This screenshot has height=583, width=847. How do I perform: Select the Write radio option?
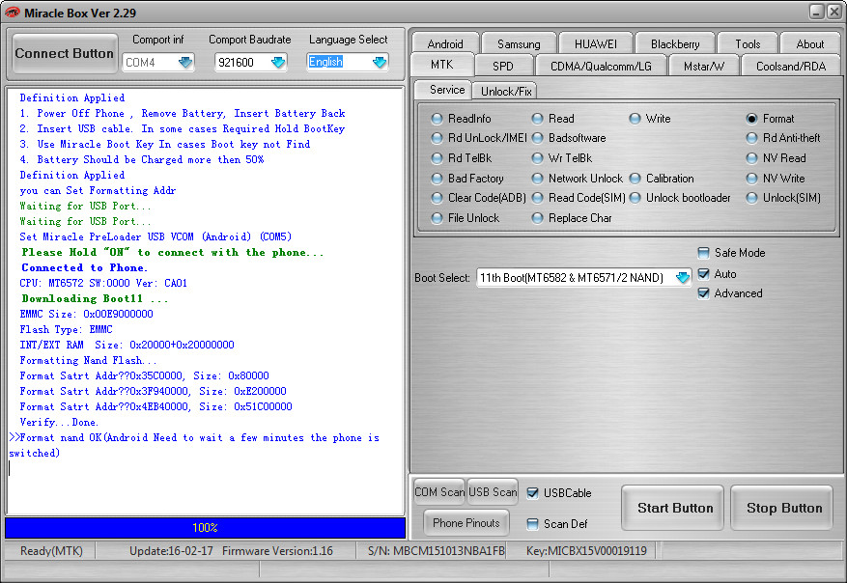click(651, 118)
